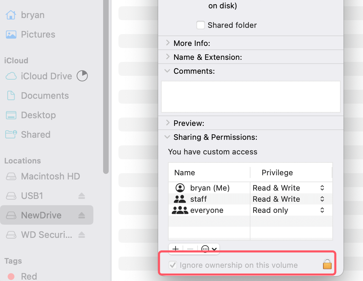The image size is (363, 281).
Task: Click the add user plus button
Action: pyautogui.click(x=176, y=249)
